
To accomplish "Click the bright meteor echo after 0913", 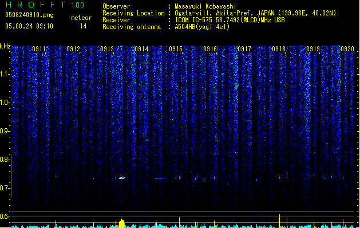I will (122, 178).
